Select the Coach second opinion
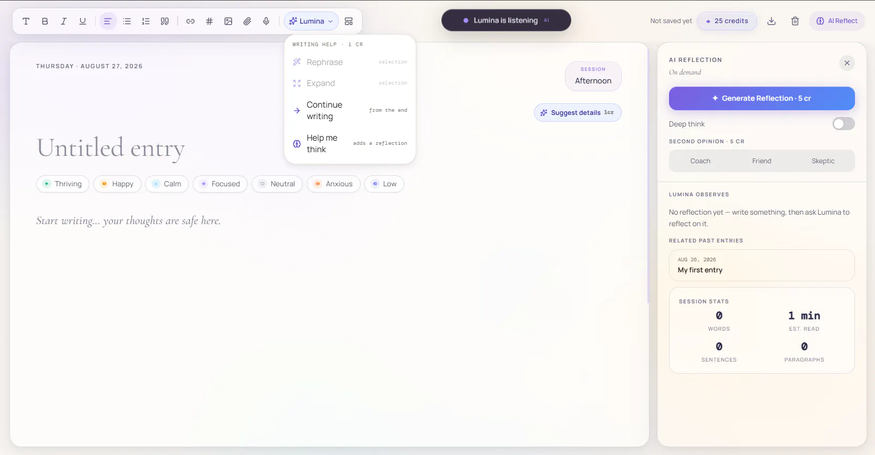Image resolution: width=875 pixels, height=455 pixels. [x=700, y=161]
